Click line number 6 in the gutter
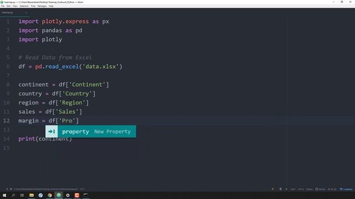355x199 pixels. (x=8, y=66)
